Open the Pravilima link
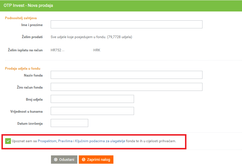 (65, 141)
